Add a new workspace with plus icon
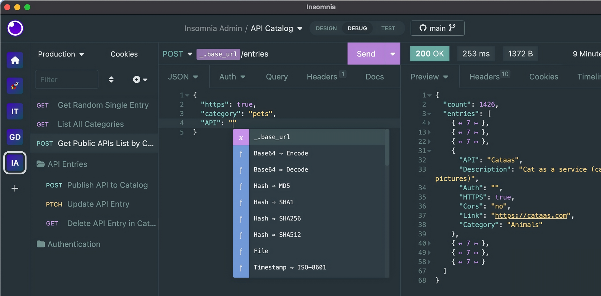601x296 pixels. point(15,188)
